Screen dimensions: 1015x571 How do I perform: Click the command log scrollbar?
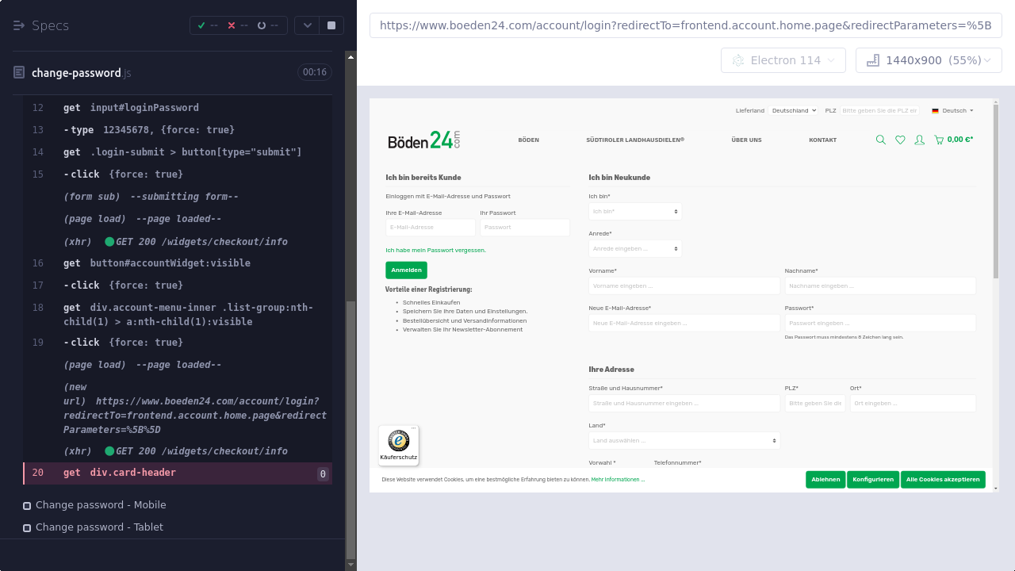point(350,428)
